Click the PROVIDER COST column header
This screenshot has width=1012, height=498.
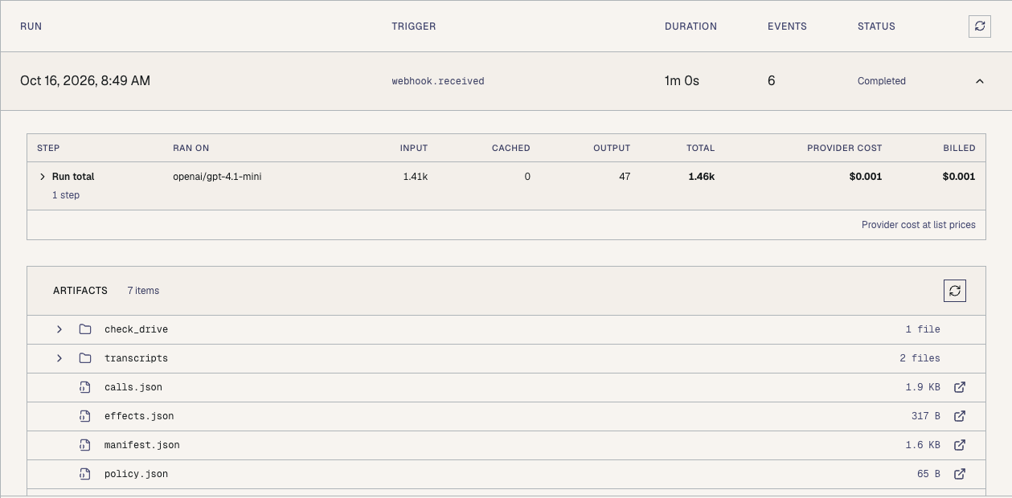pos(845,148)
